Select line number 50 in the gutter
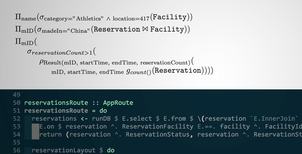Screen dimensions: 302x154 coord(17,103)
